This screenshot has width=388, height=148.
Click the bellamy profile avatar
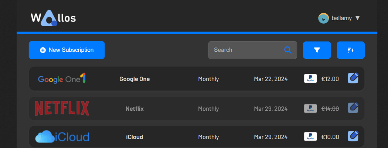323,18
